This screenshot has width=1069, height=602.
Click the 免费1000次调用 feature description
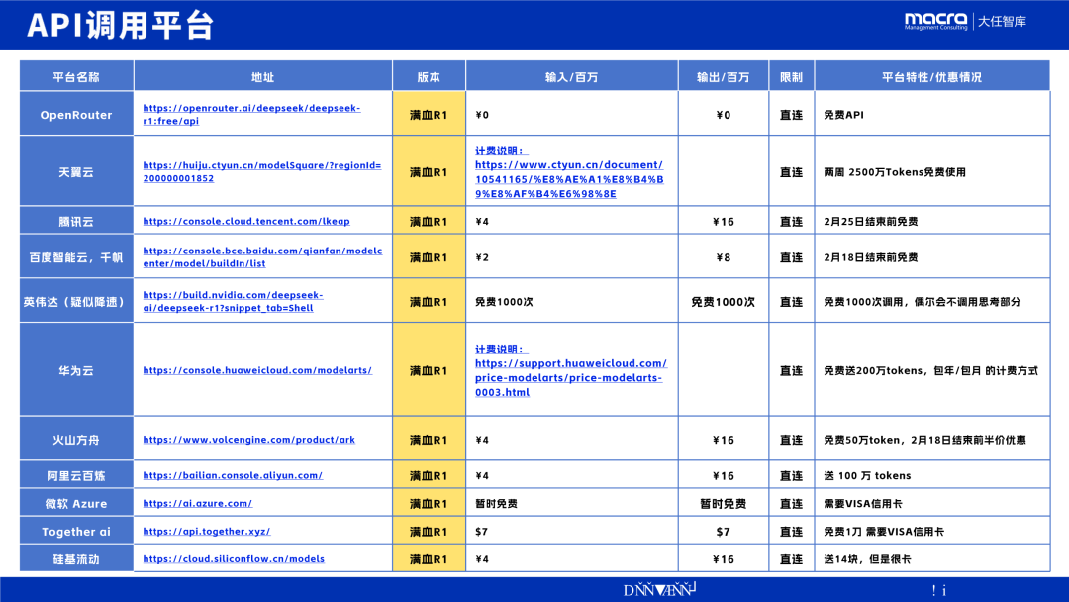(922, 301)
